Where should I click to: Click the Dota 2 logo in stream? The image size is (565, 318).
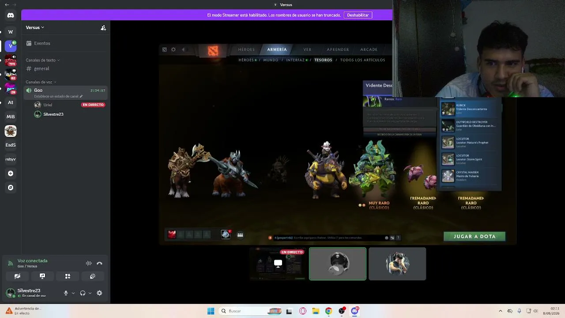(x=213, y=50)
